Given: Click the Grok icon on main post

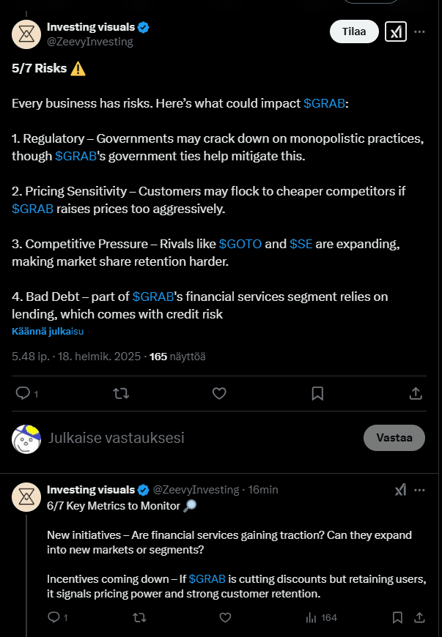Looking at the screenshot, I should pyautogui.click(x=396, y=31).
